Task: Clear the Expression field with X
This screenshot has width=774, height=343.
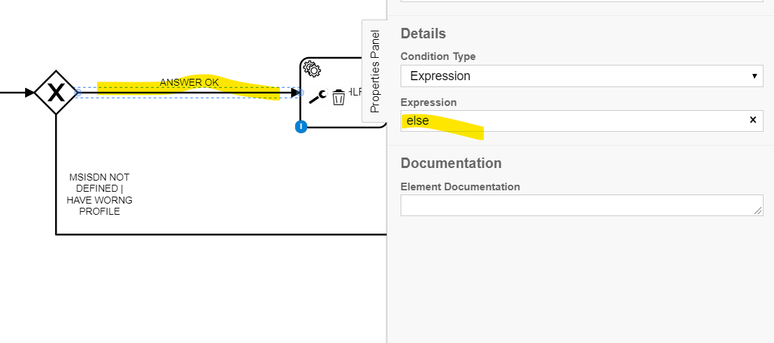Action: click(x=753, y=120)
